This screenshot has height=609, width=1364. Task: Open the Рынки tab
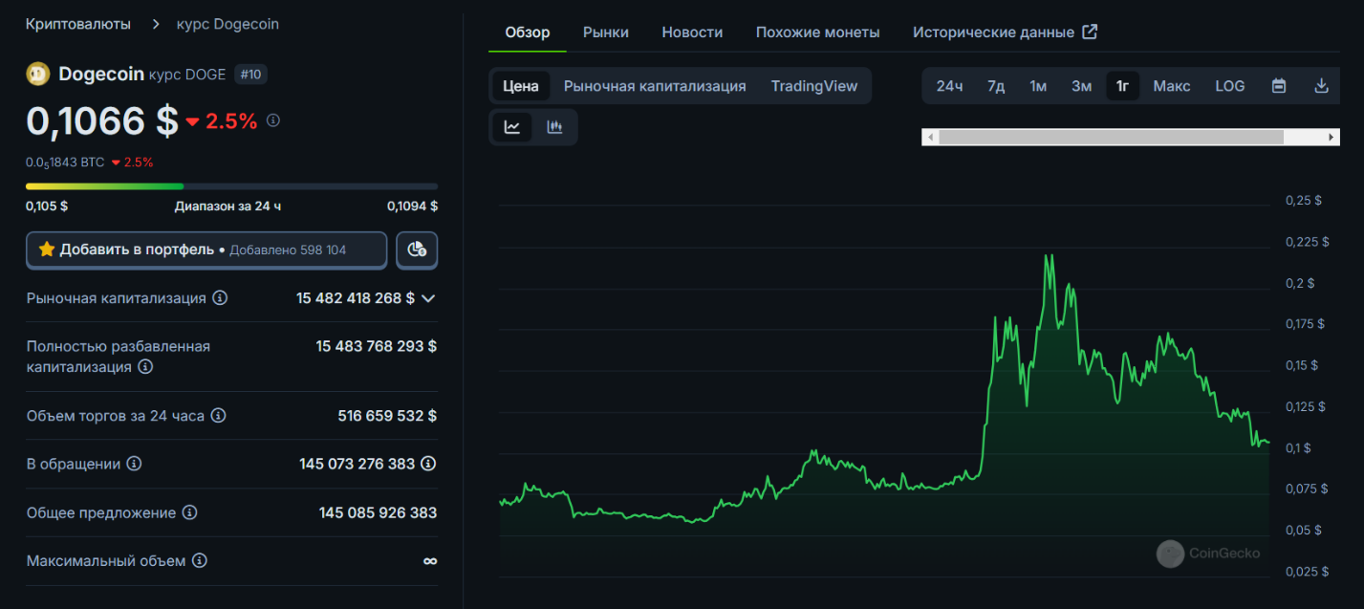(x=605, y=33)
